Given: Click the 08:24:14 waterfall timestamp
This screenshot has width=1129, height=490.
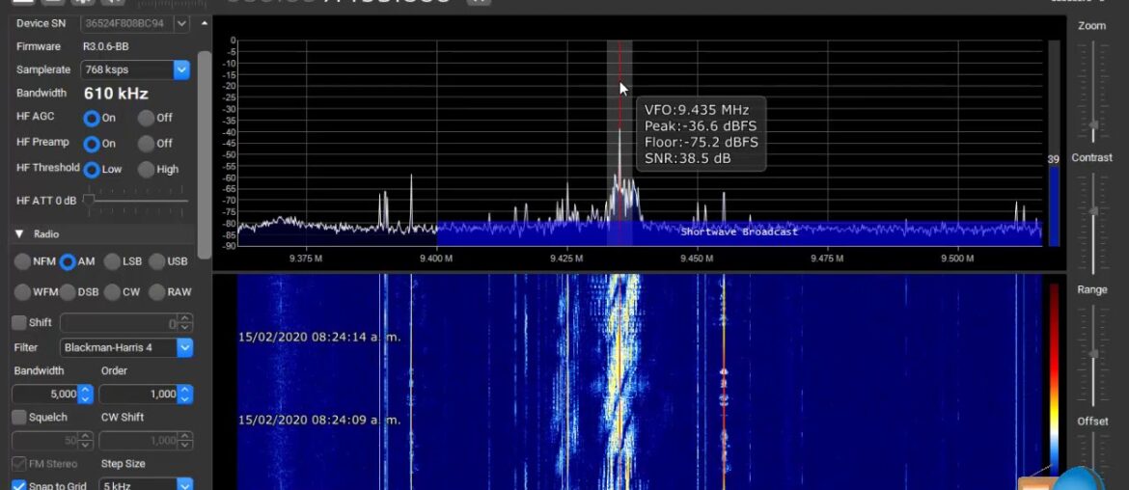Looking at the screenshot, I should (x=319, y=336).
